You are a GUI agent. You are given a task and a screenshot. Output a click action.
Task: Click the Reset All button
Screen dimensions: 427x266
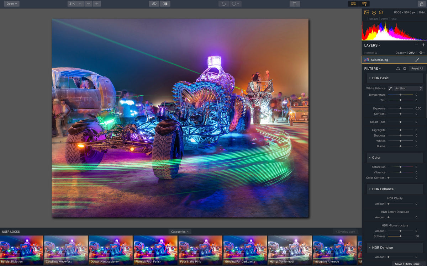coord(417,68)
